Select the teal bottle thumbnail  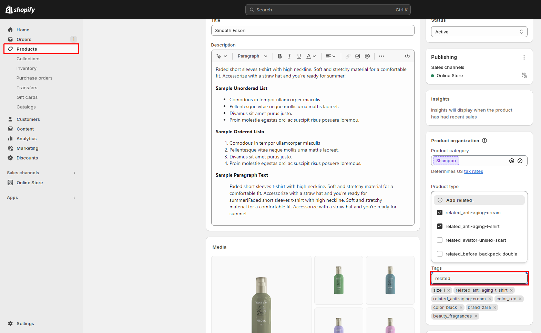pos(390,280)
